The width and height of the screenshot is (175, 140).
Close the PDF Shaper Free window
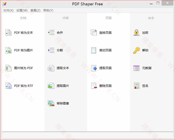(x=167, y=3)
